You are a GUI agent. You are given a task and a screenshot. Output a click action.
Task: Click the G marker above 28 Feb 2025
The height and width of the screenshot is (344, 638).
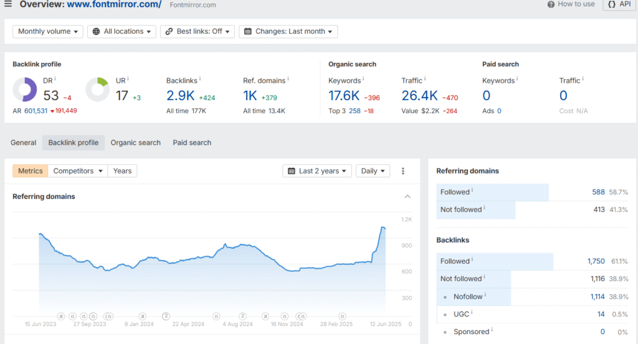pyautogui.click(x=343, y=316)
